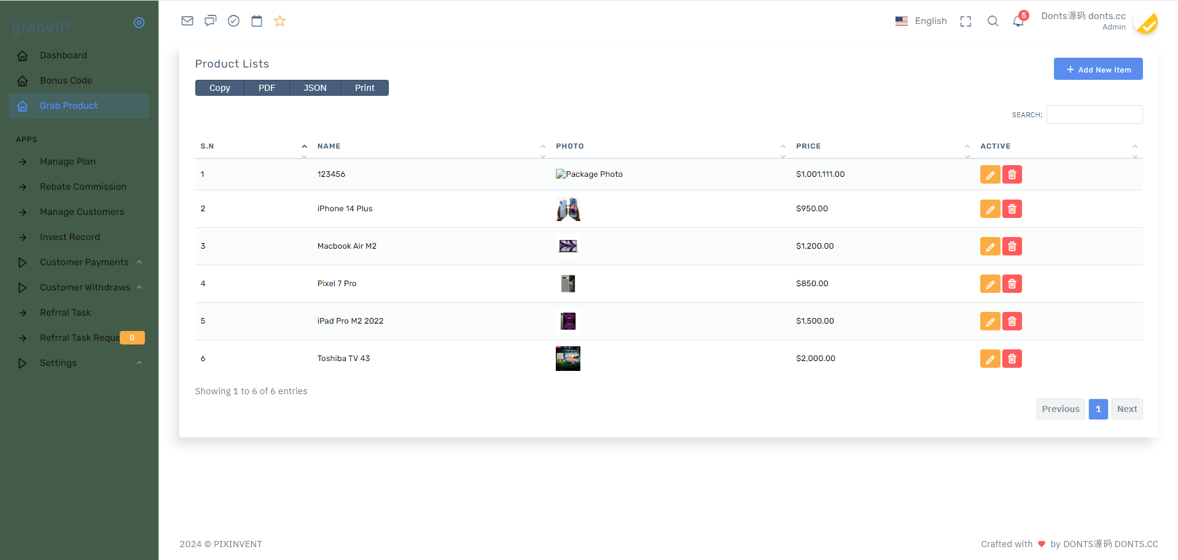Open the mail envelope icon in top bar
1178x560 pixels.
187,21
